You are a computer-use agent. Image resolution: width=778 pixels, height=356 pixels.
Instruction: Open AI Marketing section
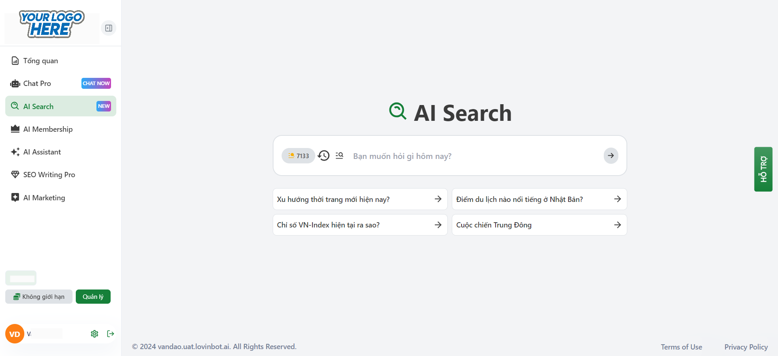tap(44, 198)
